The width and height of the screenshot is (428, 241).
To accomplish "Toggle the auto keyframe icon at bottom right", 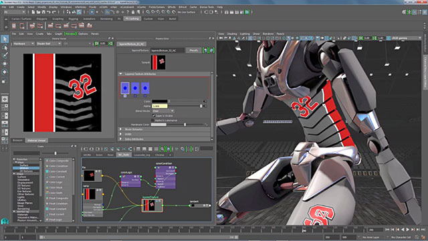I will pyautogui.click(x=416, y=237).
